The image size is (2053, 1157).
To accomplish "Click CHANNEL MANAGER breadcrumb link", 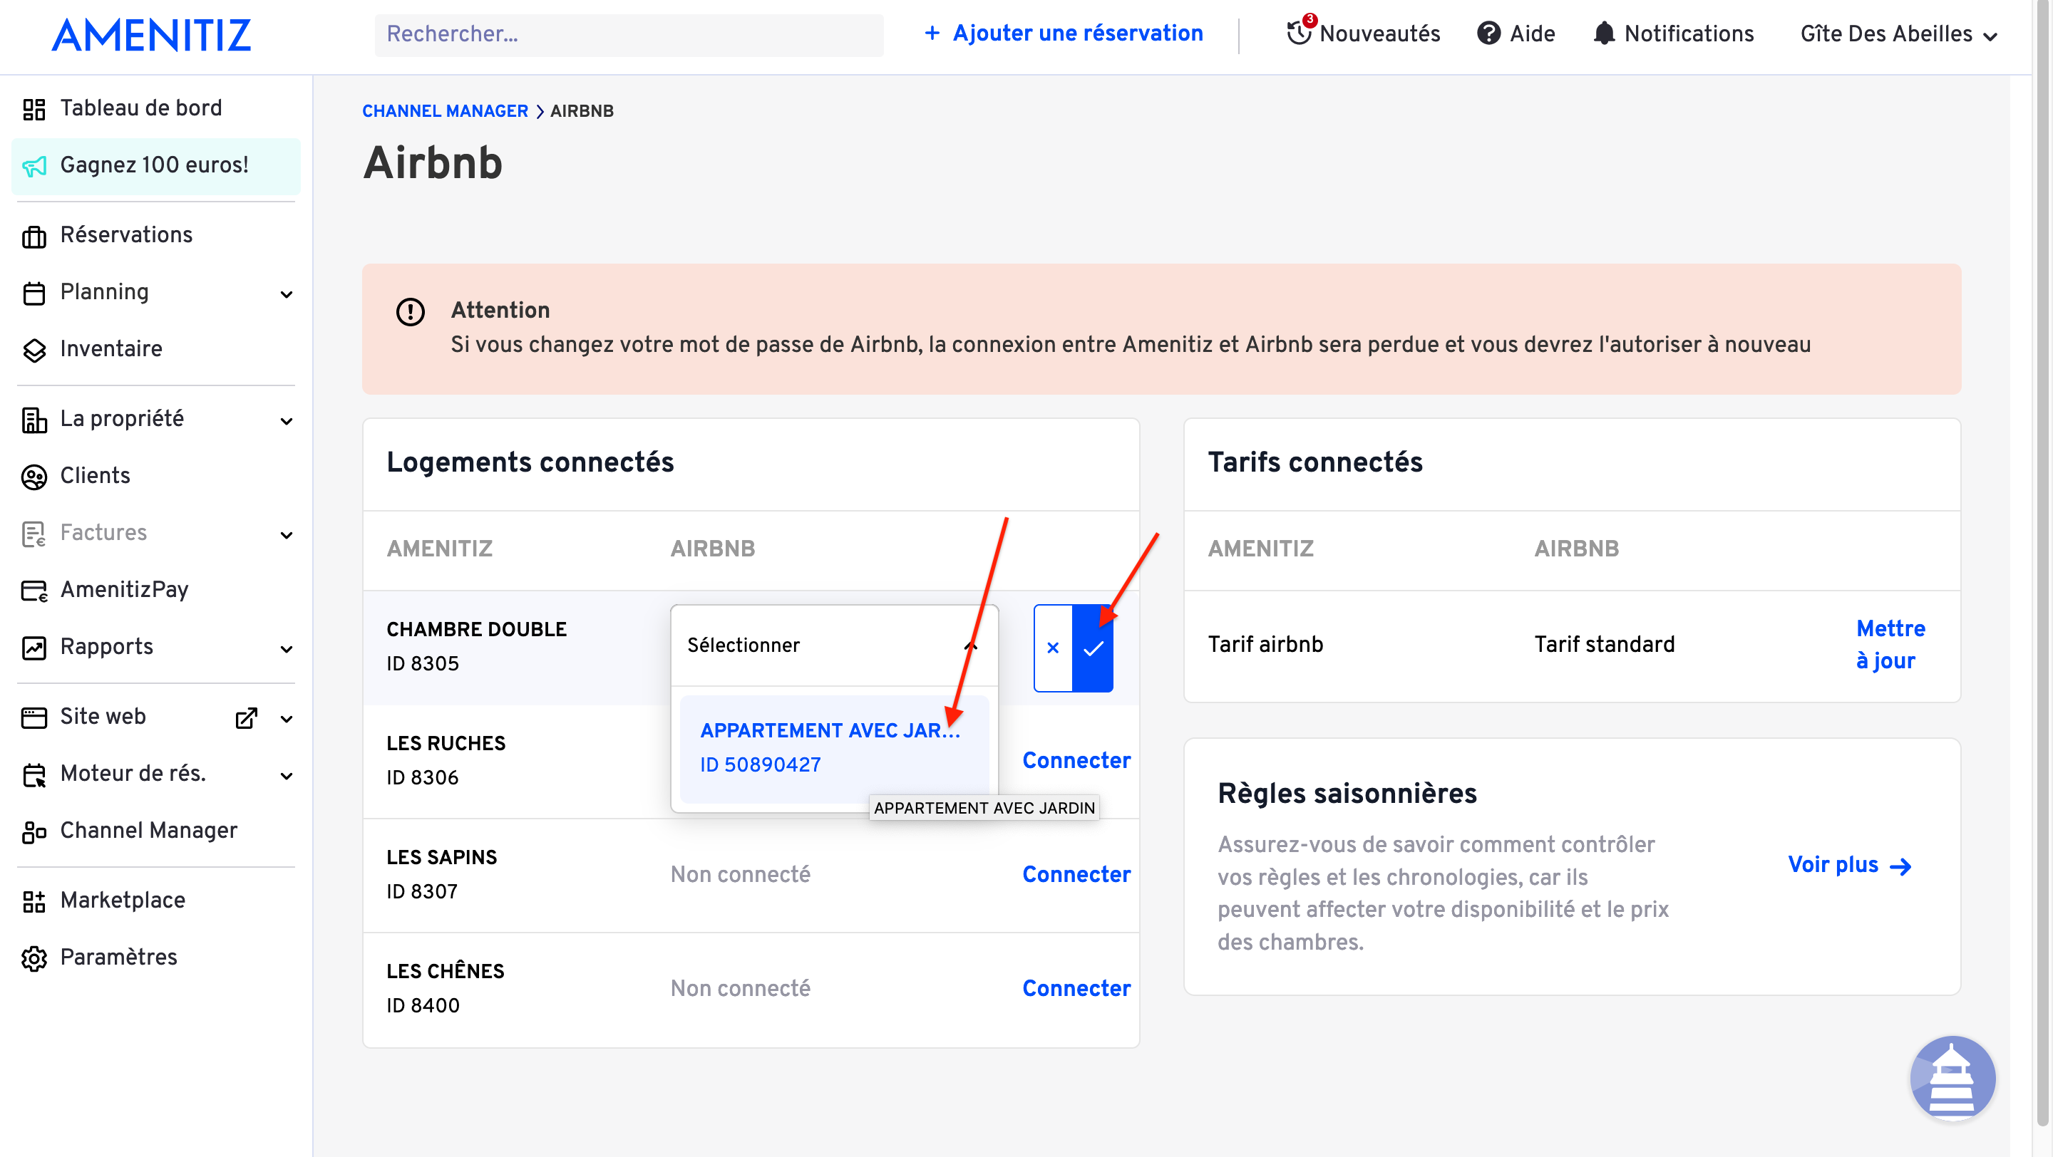I will [445, 110].
